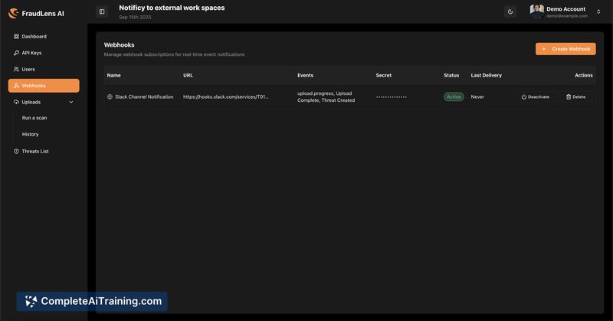Click the API Keys key icon
Viewport: 613px width, 321px height.
point(16,53)
